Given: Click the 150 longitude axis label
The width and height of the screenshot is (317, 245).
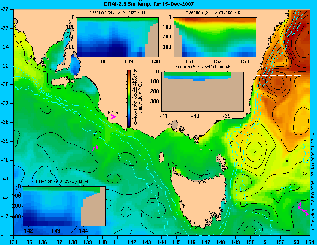Looking at the screenshot, I should tap(251, 242).
